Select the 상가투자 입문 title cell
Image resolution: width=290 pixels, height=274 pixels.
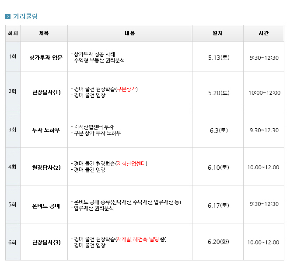tap(46, 57)
